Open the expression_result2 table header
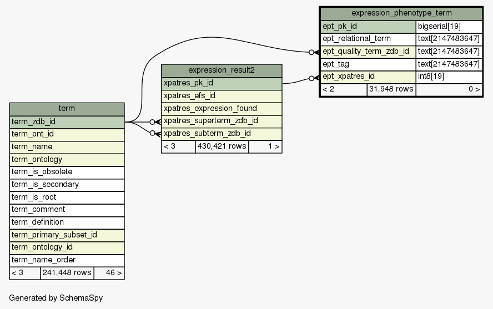The image size is (493, 309). pyautogui.click(x=222, y=70)
